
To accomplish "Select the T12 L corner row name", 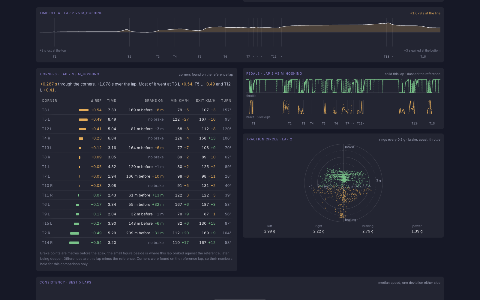I will coord(47,129).
